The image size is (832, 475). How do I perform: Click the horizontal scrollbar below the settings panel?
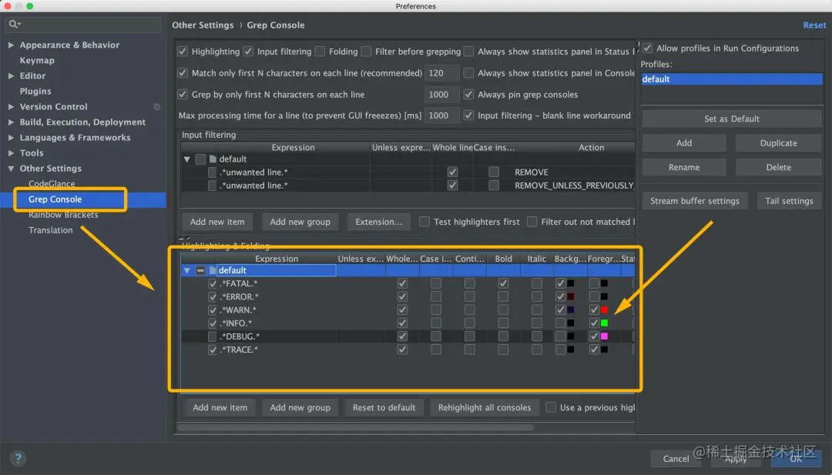click(x=355, y=427)
